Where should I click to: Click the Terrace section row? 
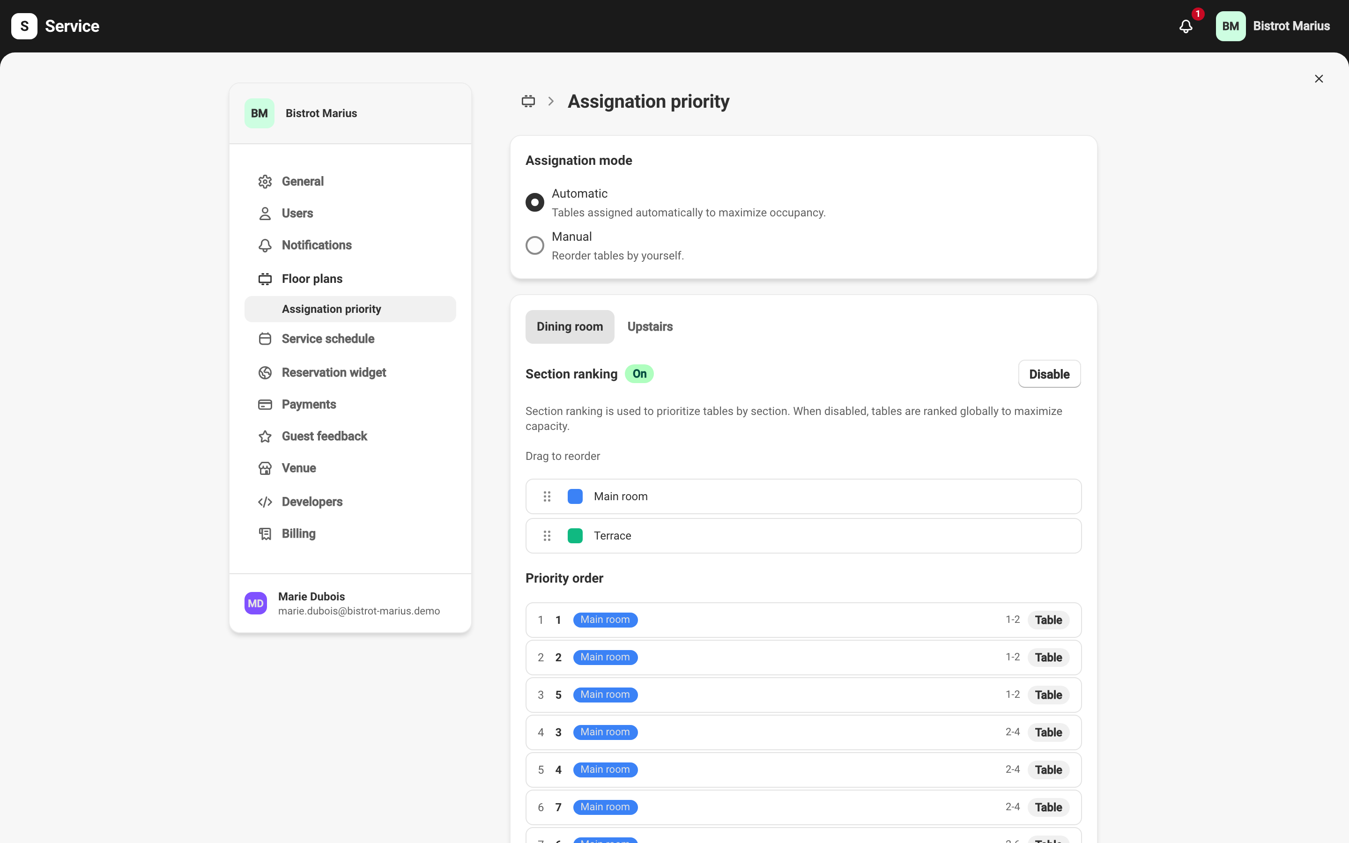coord(803,536)
